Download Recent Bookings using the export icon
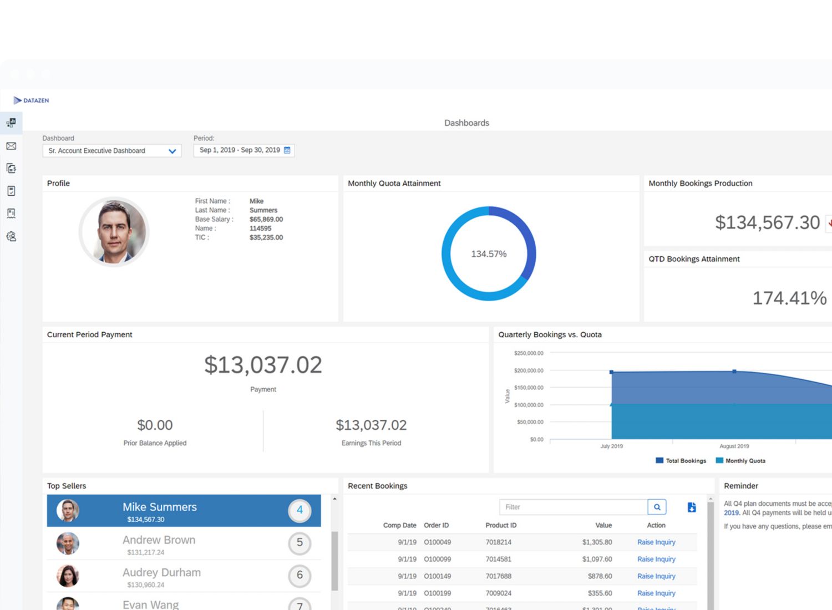 click(692, 507)
